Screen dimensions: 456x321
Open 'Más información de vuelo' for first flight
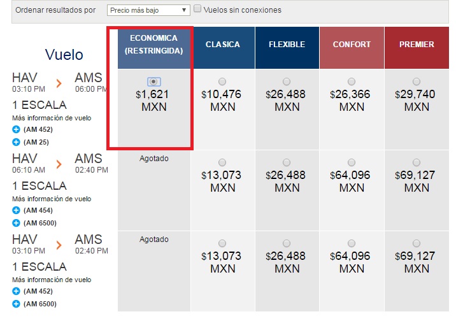pyautogui.click(x=52, y=118)
